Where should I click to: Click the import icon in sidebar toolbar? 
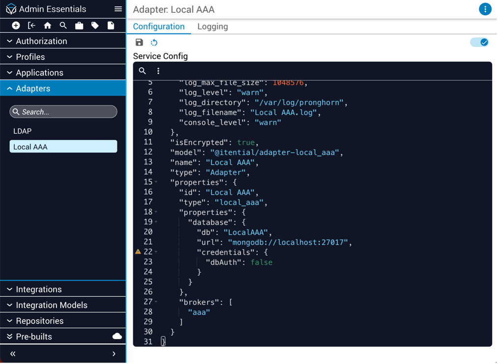(x=31, y=26)
